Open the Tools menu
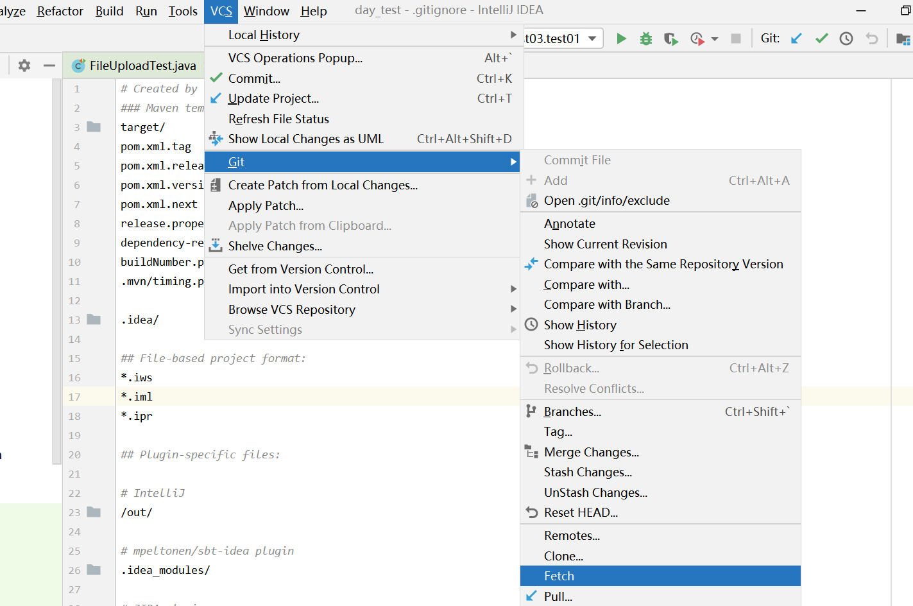The height and width of the screenshot is (606, 913). [x=183, y=11]
